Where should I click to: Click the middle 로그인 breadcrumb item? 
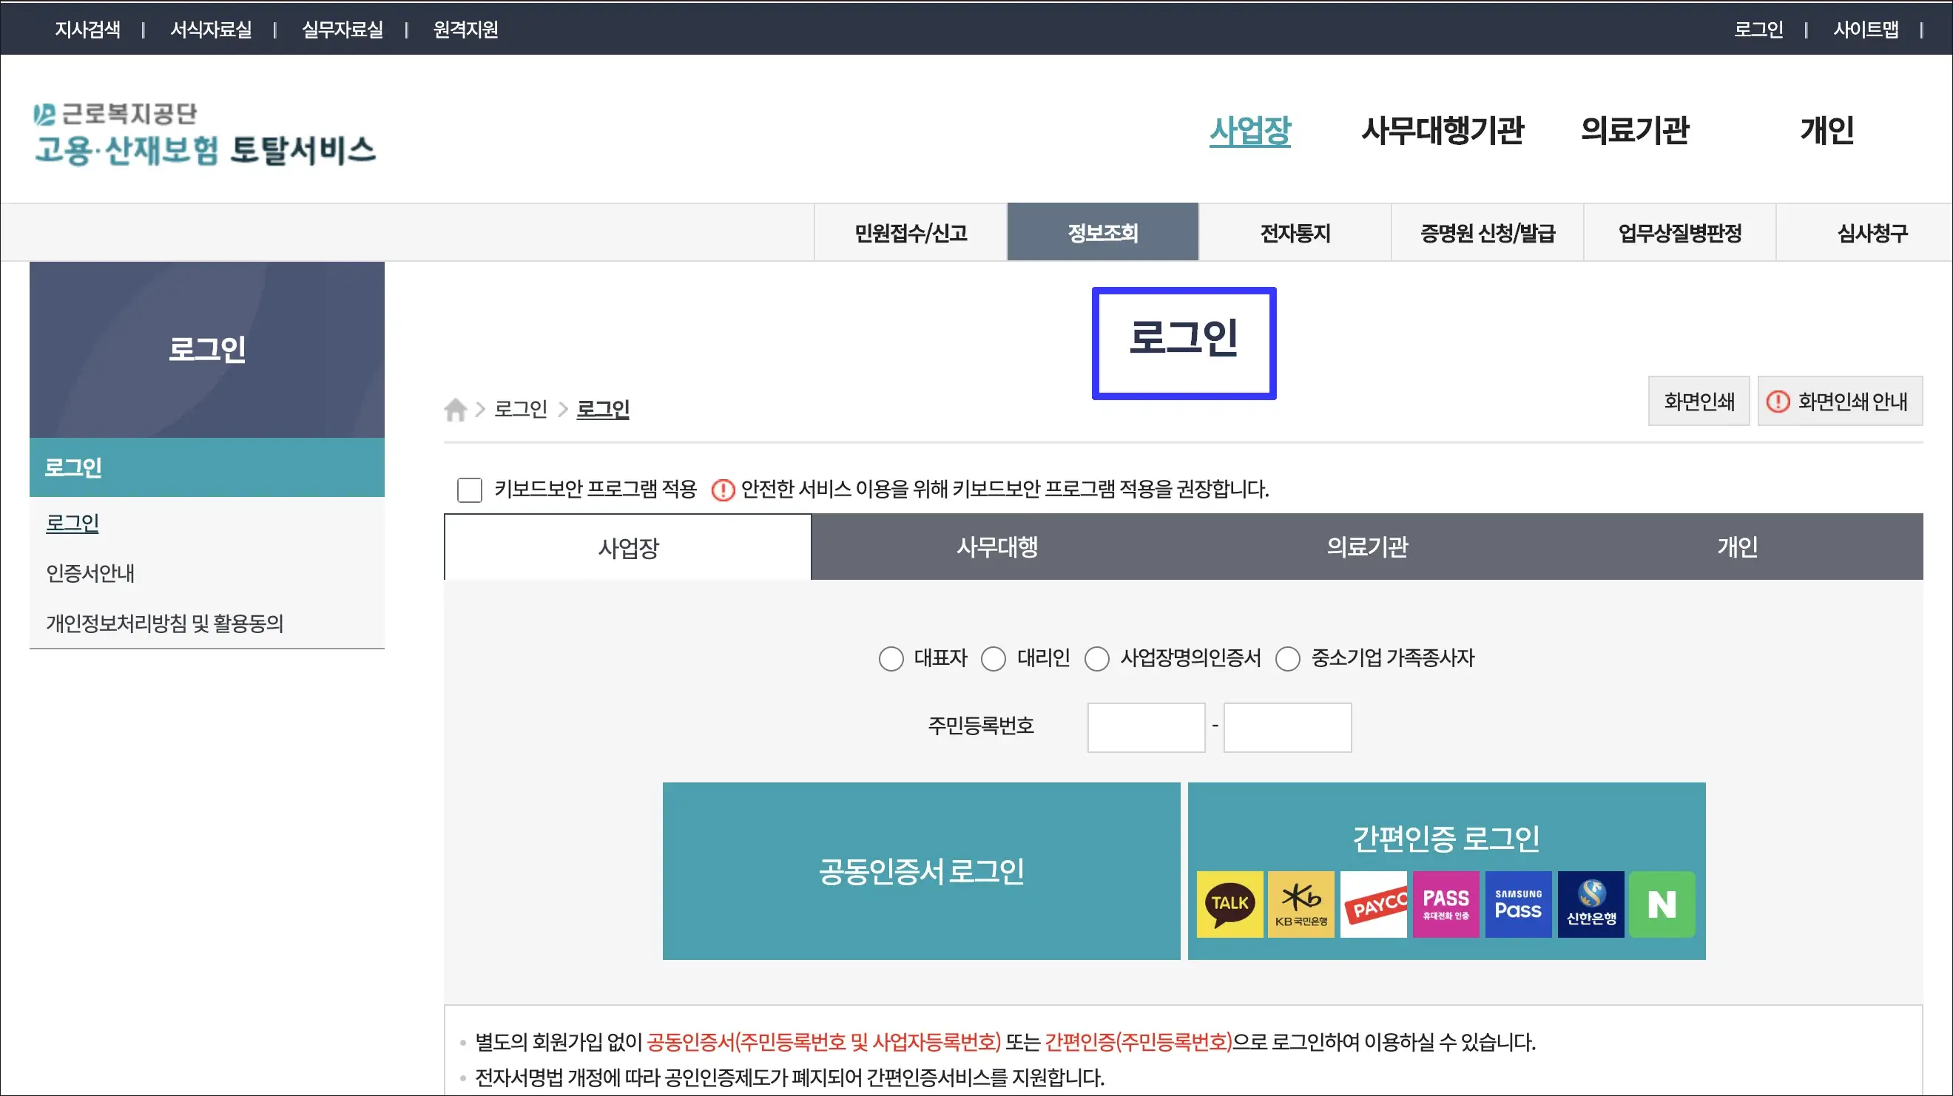[x=520, y=409]
